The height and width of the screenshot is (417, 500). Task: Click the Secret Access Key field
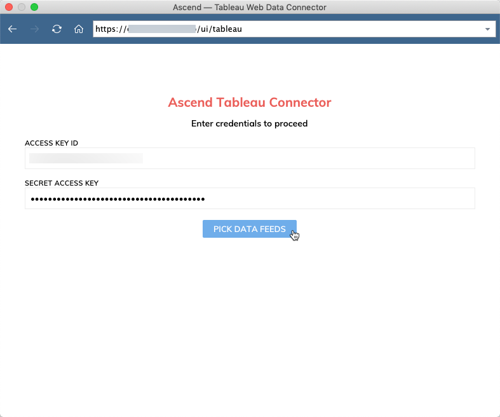pos(250,198)
